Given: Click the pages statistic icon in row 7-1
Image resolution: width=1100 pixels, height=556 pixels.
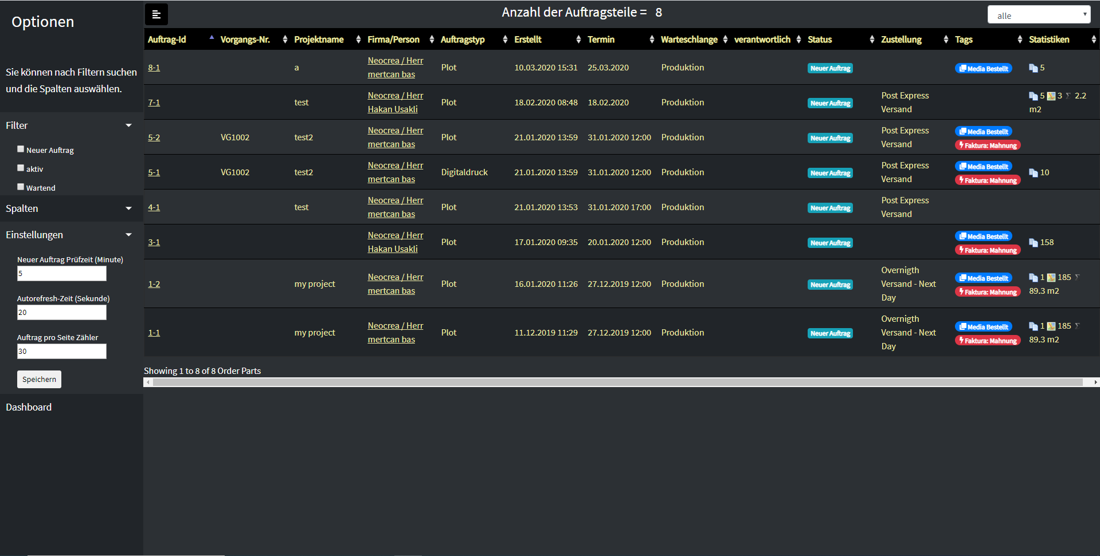Looking at the screenshot, I should pos(1034,96).
